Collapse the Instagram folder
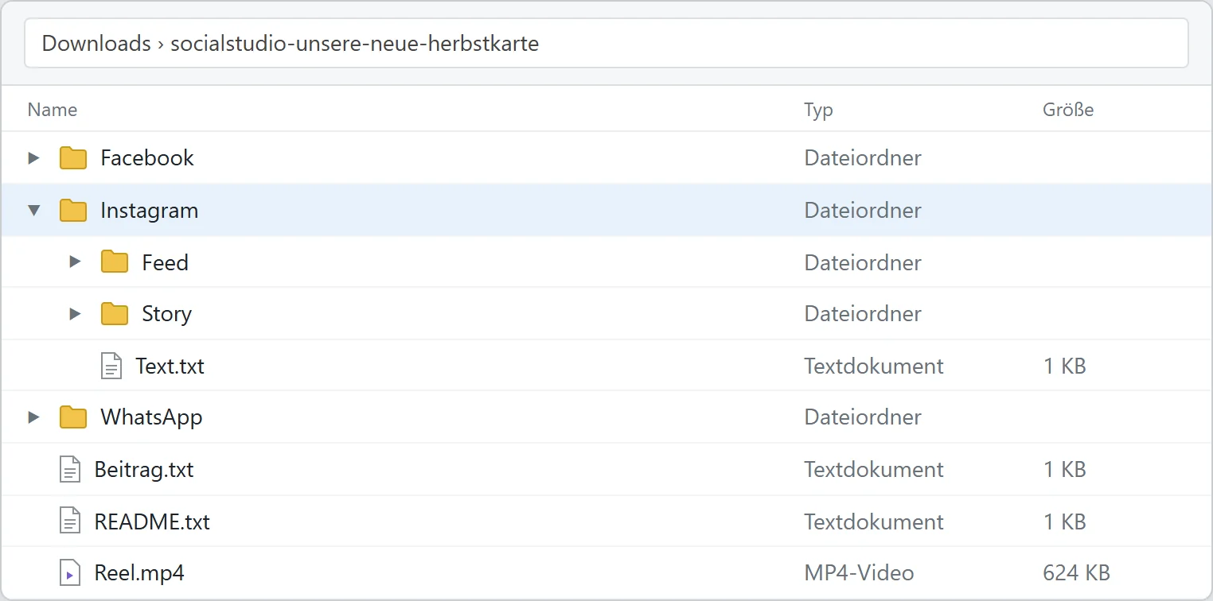 33,211
